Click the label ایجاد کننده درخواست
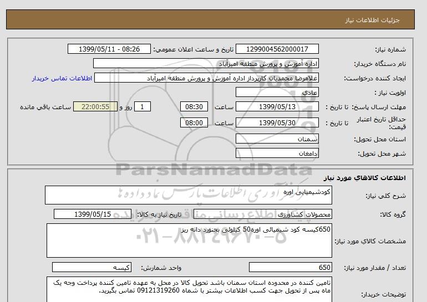 click(375, 78)
